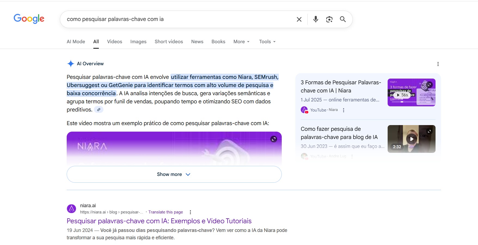Open options for the niara.ai search result
Image resolution: width=478 pixels, height=245 pixels.
click(190, 212)
